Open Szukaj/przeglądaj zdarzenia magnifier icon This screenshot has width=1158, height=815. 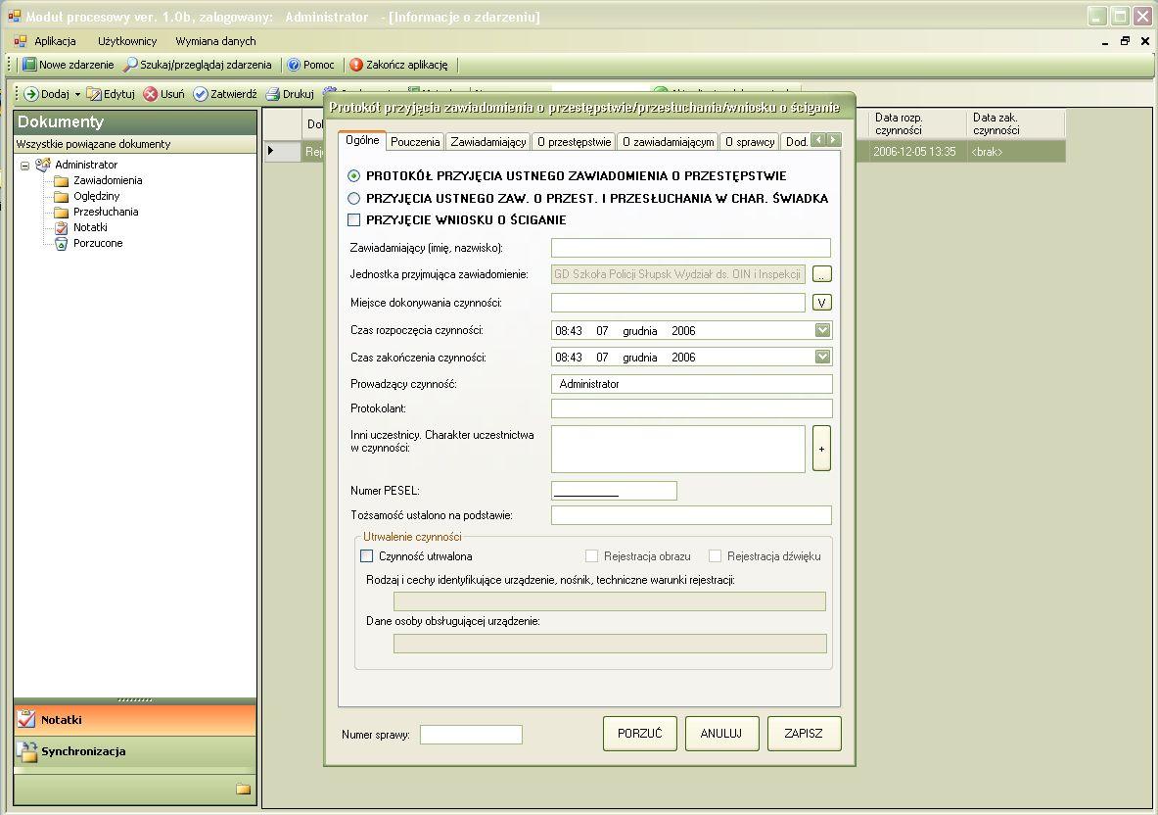click(130, 65)
